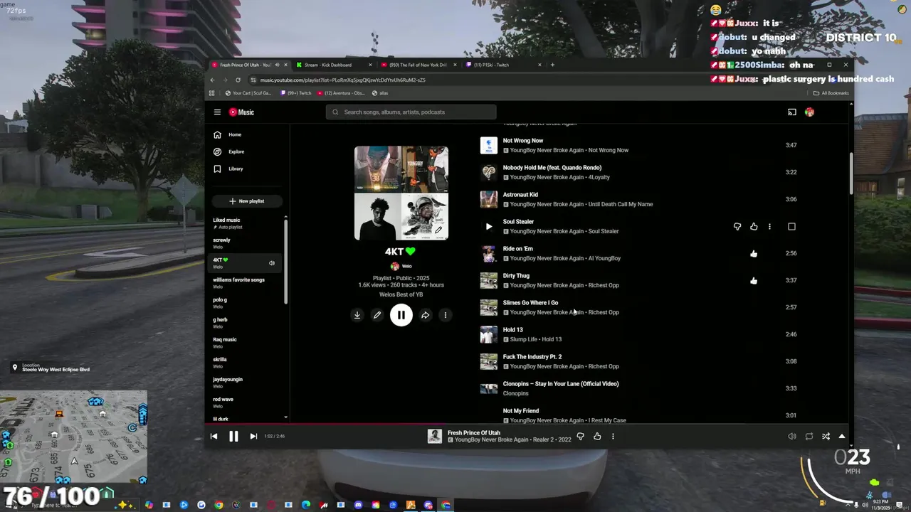Dislike the Soul Stealer track
The width and height of the screenshot is (911, 512).
pyautogui.click(x=737, y=226)
